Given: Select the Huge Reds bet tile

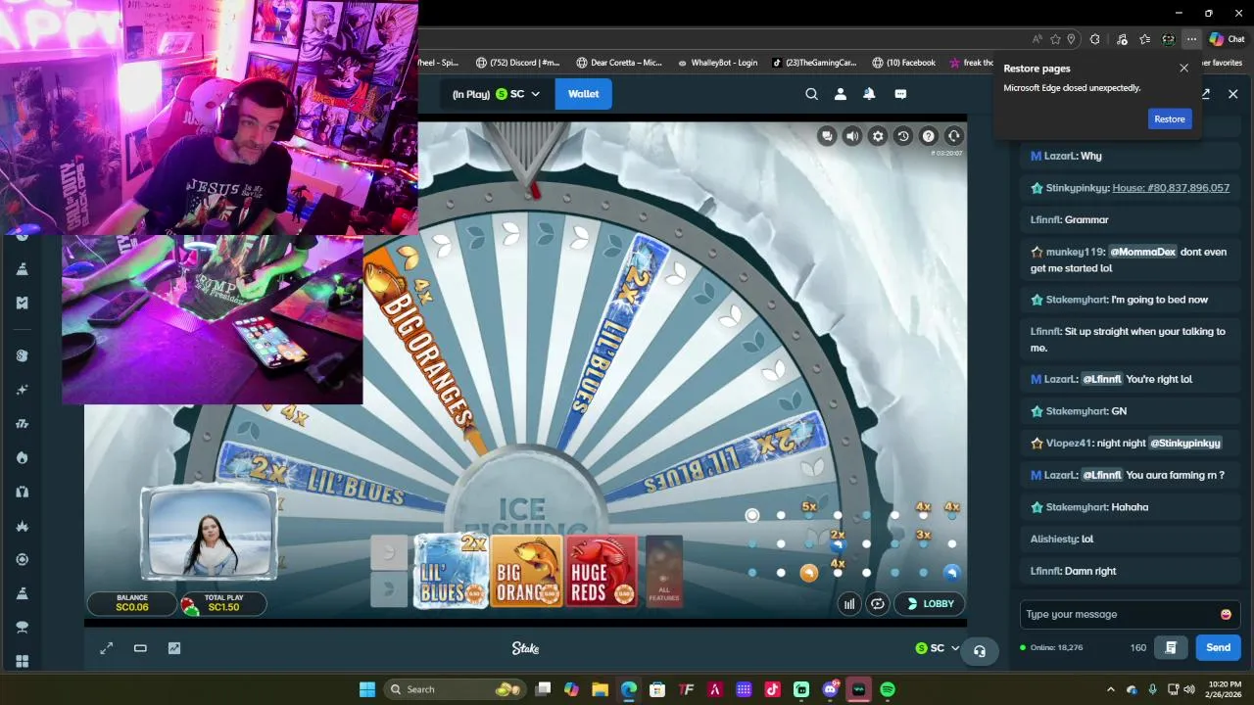Looking at the screenshot, I should [x=602, y=571].
